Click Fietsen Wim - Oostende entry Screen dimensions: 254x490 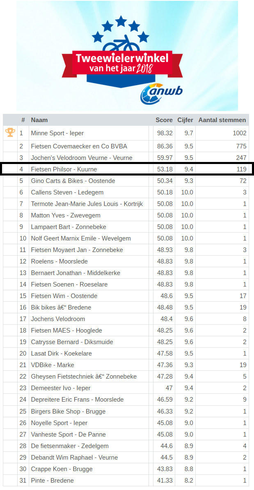click(x=126, y=296)
